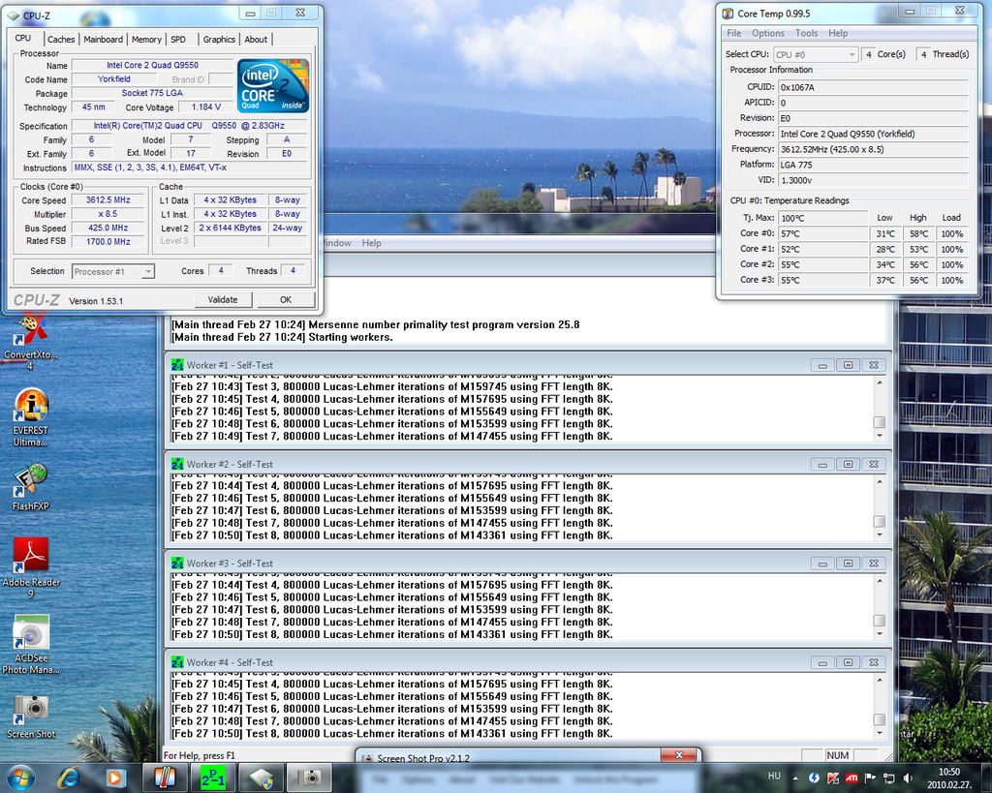The image size is (992, 793).
Task: Open the Action Center flag tray icon
Action: coord(870,778)
